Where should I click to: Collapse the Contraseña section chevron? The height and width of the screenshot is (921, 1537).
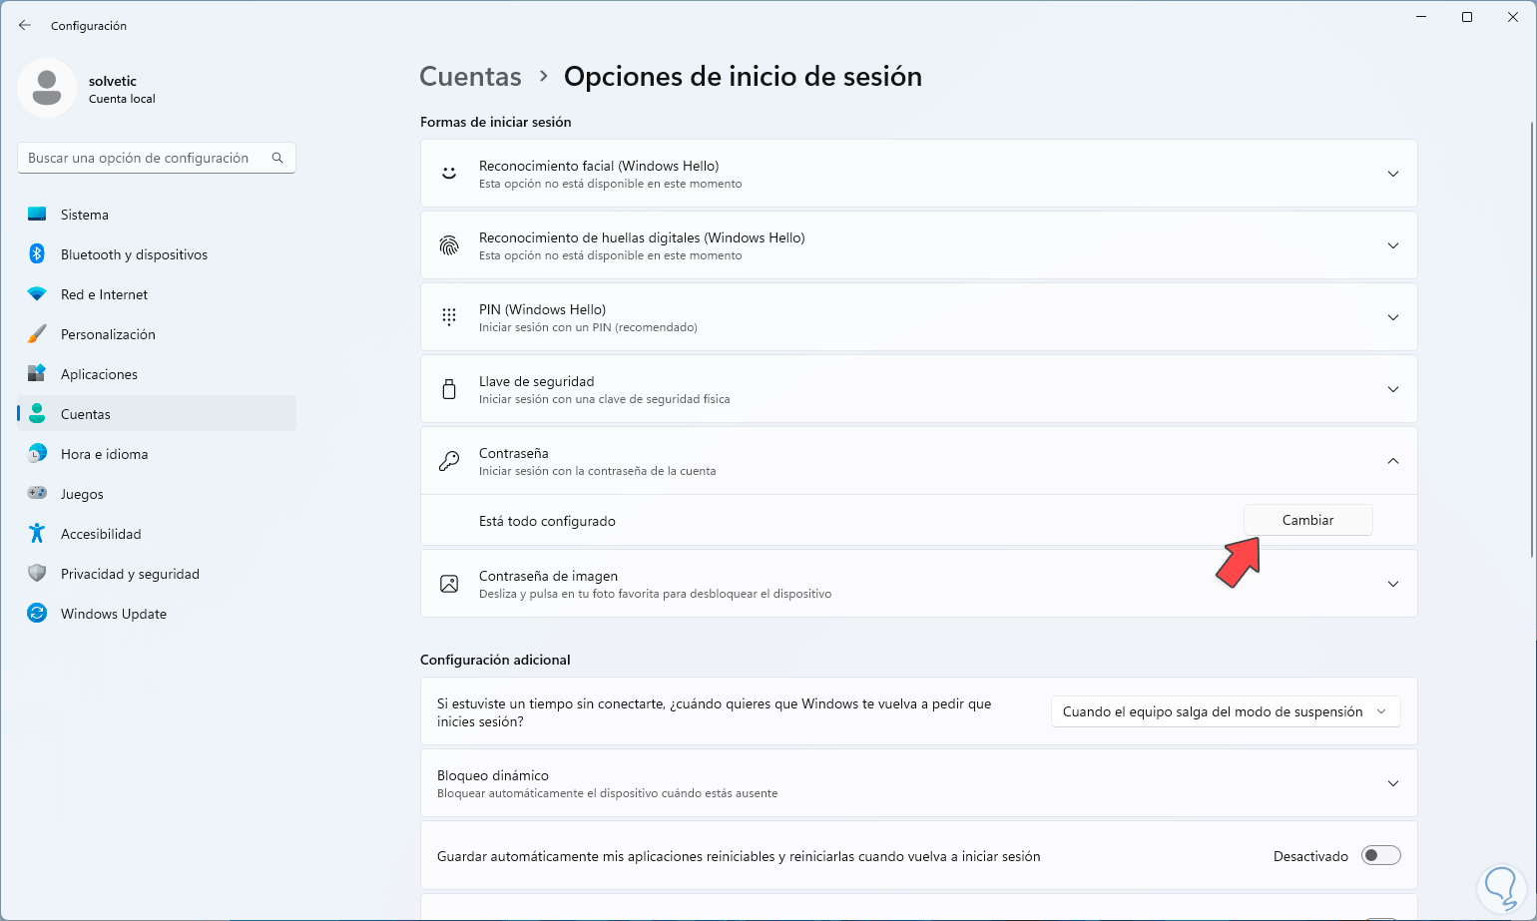coord(1393,461)
